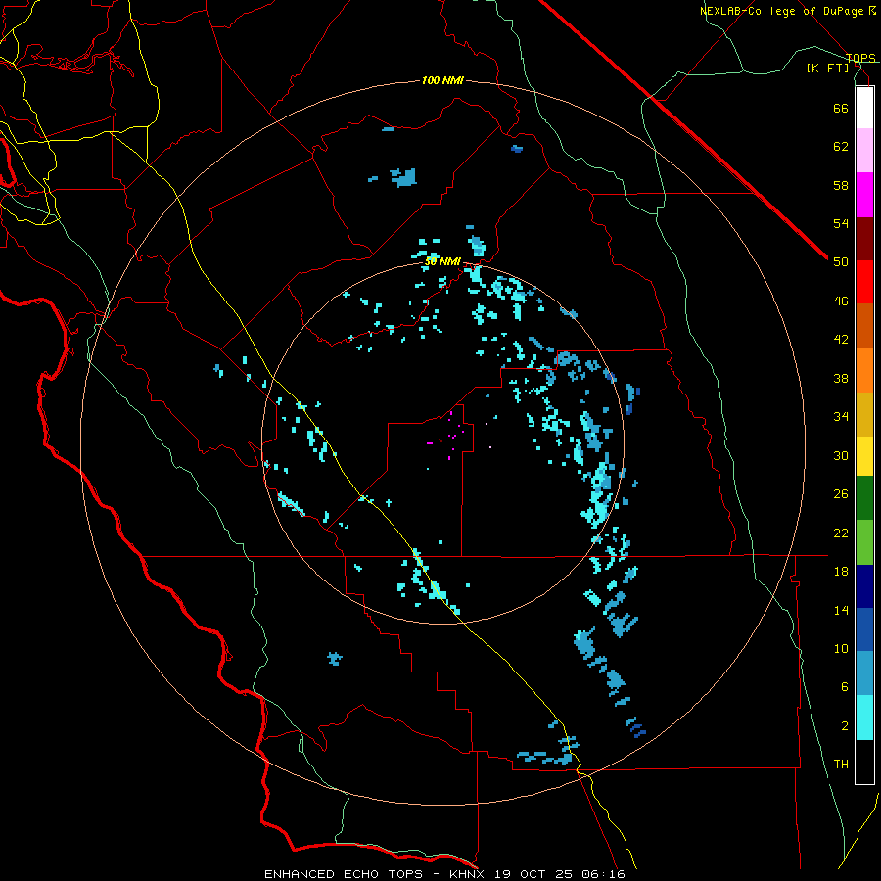Click the orange swatch between 38 and 42
881x881 pixels.
click(x=864, y=370)
